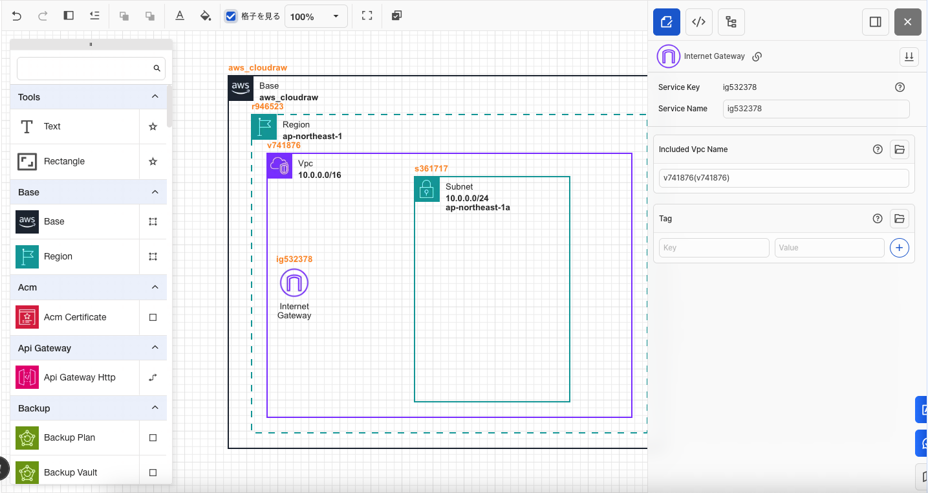Favorite the Text tool star
This screenshot has width=928, height=493.
[153, 126]
